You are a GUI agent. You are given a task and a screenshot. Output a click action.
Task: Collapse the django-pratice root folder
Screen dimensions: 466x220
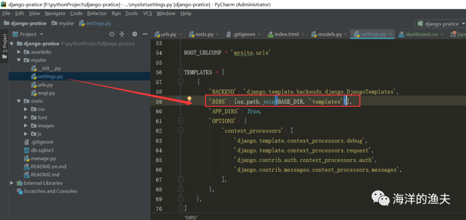point(12,44)
